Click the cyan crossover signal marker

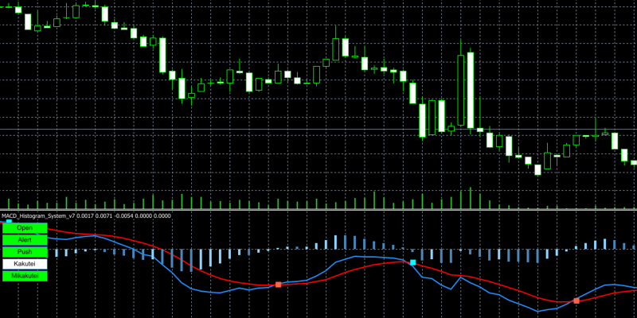tap(412, 262)
